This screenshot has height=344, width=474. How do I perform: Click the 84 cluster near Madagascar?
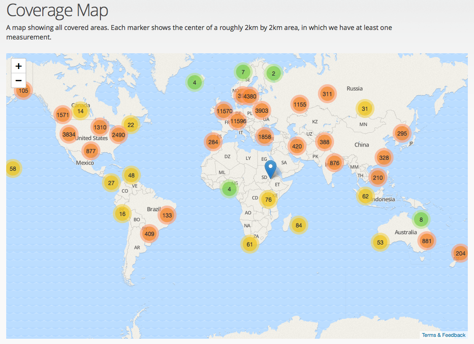(298, 226)
